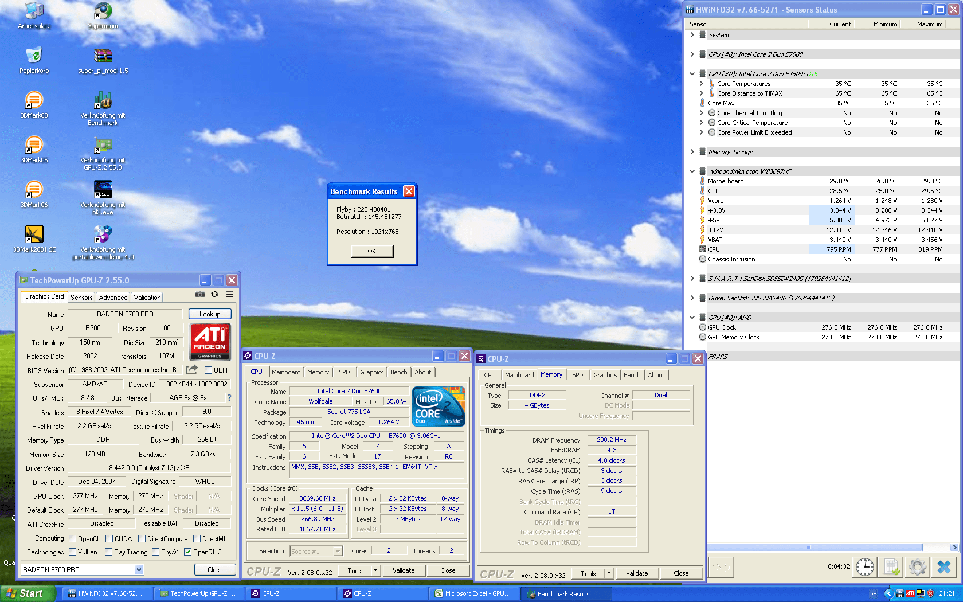Open the Arbeitsplatz desktop icon
The height and width of the screenshot is (602, 963).
(34, 15)
